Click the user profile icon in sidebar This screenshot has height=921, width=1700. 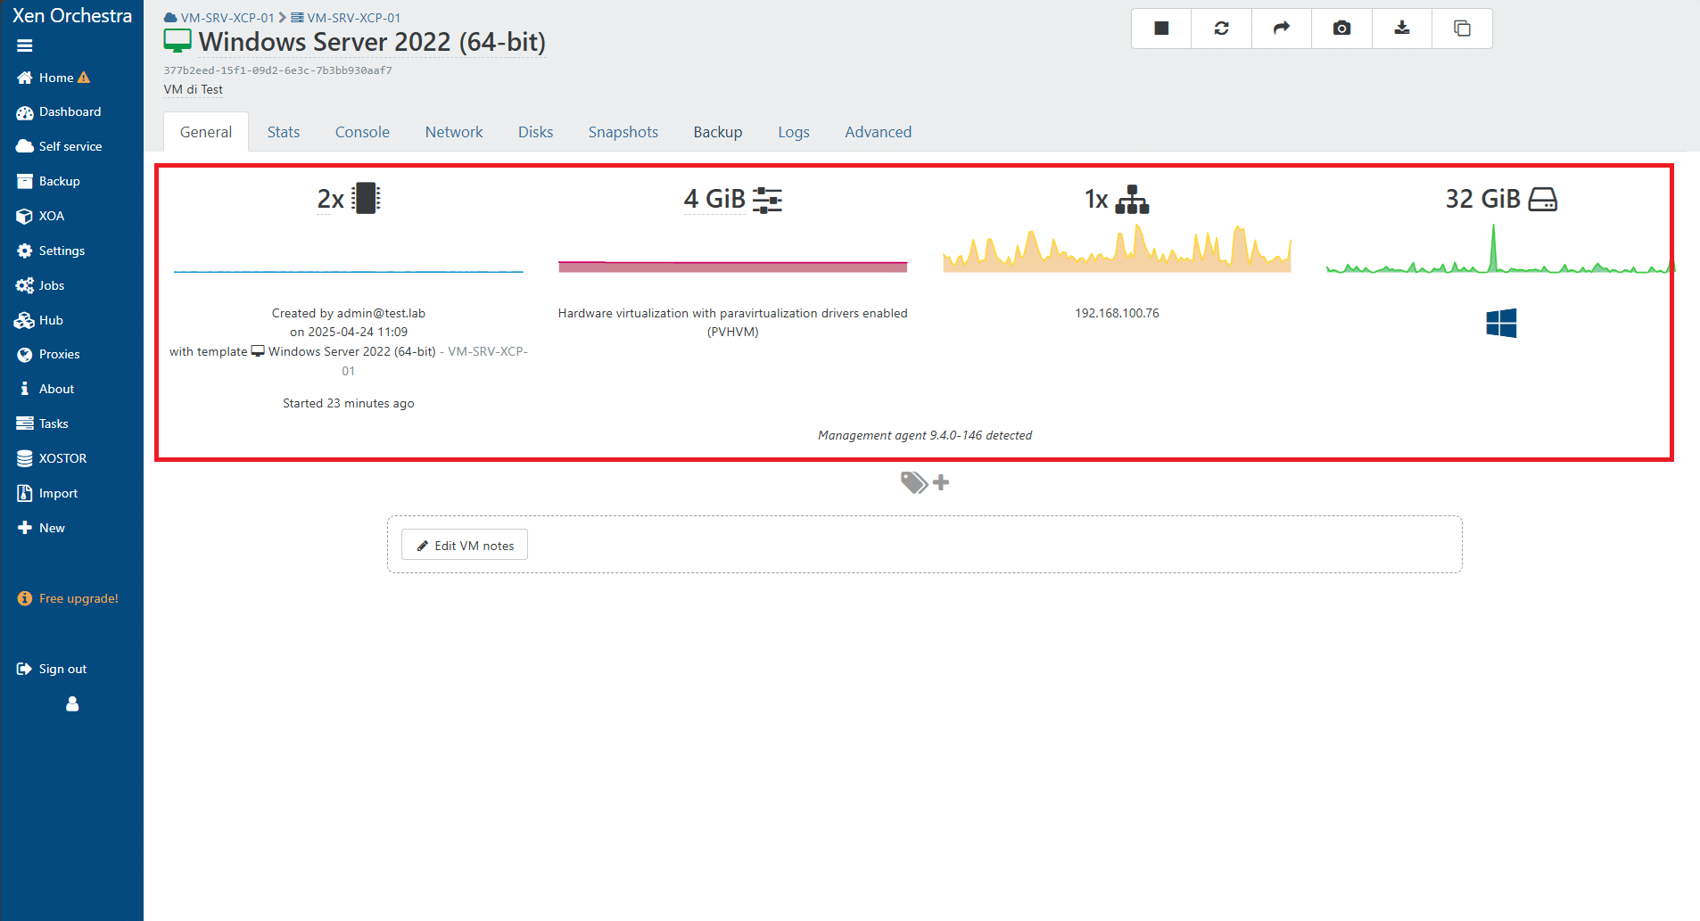[x=72, y=704]
